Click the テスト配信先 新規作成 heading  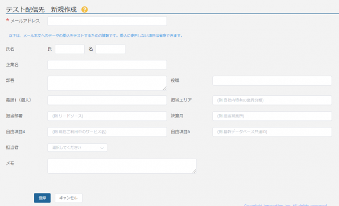click(x=41, y=10)
